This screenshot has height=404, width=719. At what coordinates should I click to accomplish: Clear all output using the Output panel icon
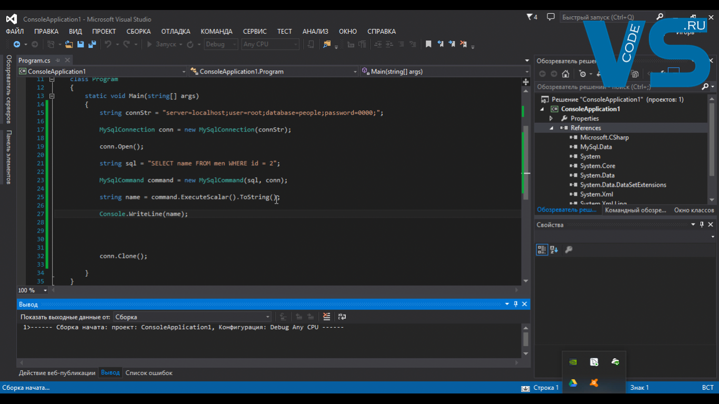coord(327,317)
